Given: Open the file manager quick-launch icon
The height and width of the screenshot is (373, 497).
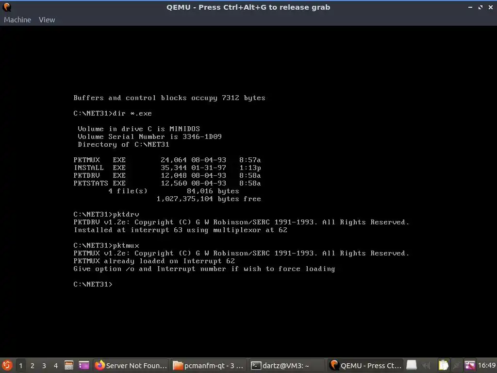Looking at the screenshot, I should point(69,365).
